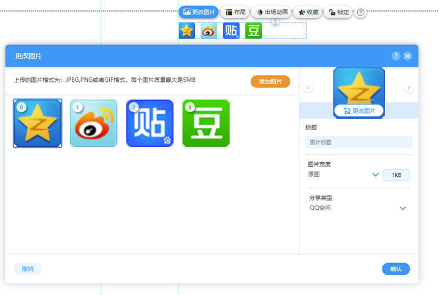Image resolution: width=439 pixels, height=295 pixels.
Task: Click the 确认 confirm button
Action: tap(396, 269)
